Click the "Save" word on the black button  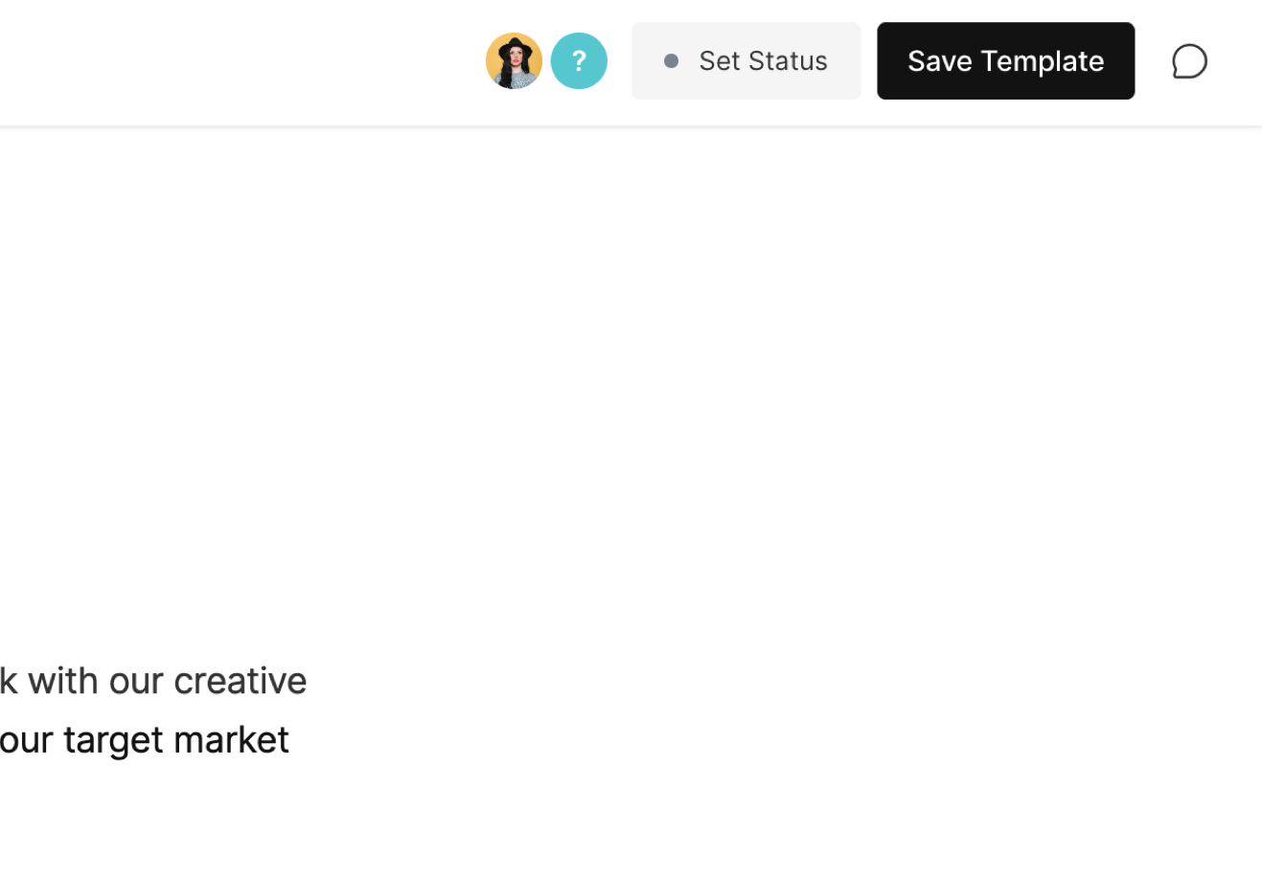point(939,61)
